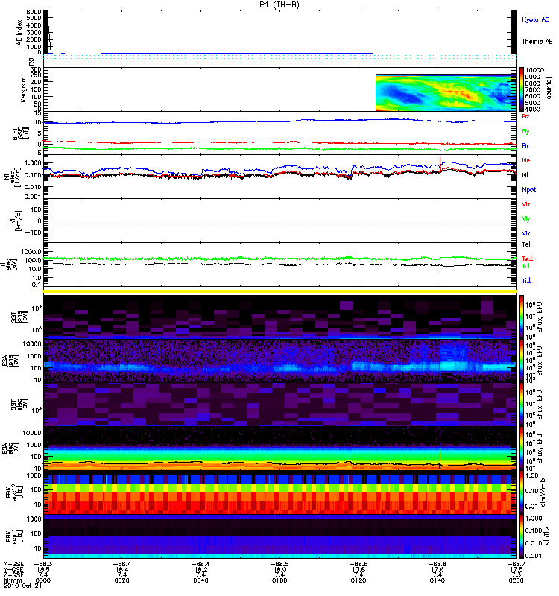This screenshot has width=559, height=596.
Task: Click the "0100" time tick label
Action: point(279,581)
